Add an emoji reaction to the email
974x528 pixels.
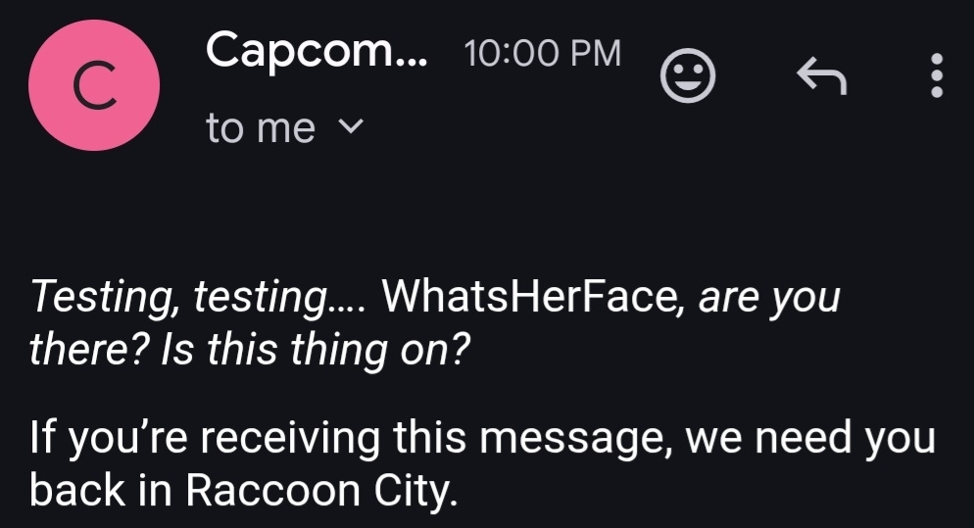click(x=688, y=76)
